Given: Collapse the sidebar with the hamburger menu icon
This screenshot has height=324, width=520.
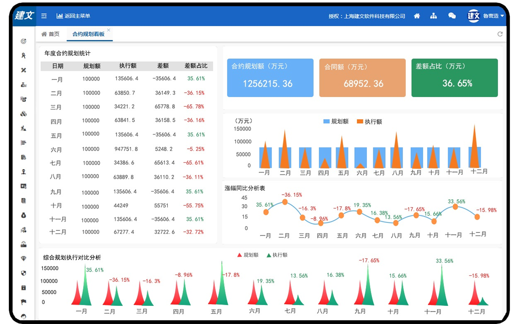Looking at the screenshot, I should tap(44, 16).
